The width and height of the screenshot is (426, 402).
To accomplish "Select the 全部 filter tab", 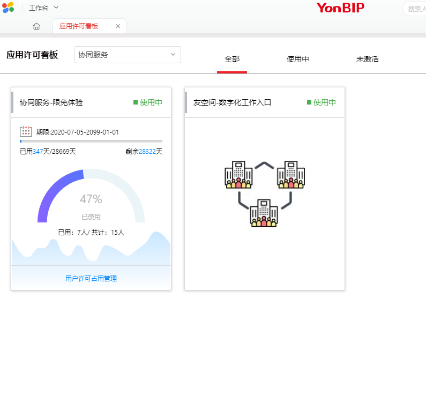I will (232, 59).
